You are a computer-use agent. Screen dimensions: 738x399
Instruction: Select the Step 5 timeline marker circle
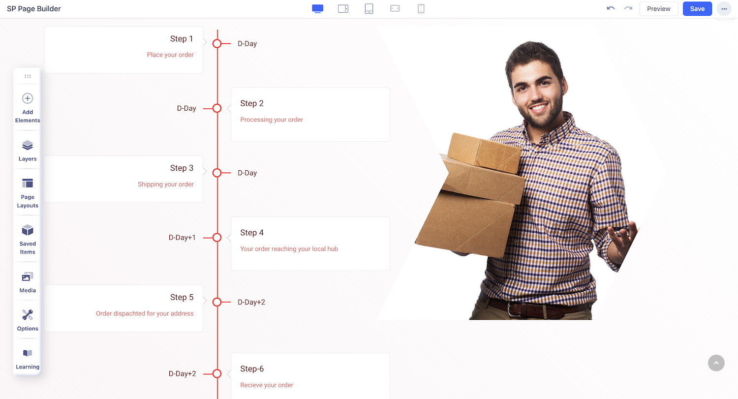[217, 302]
